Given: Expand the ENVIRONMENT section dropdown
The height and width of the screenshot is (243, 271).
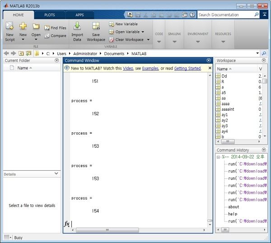Looking at the screenshot, I should tap(198, 42).
